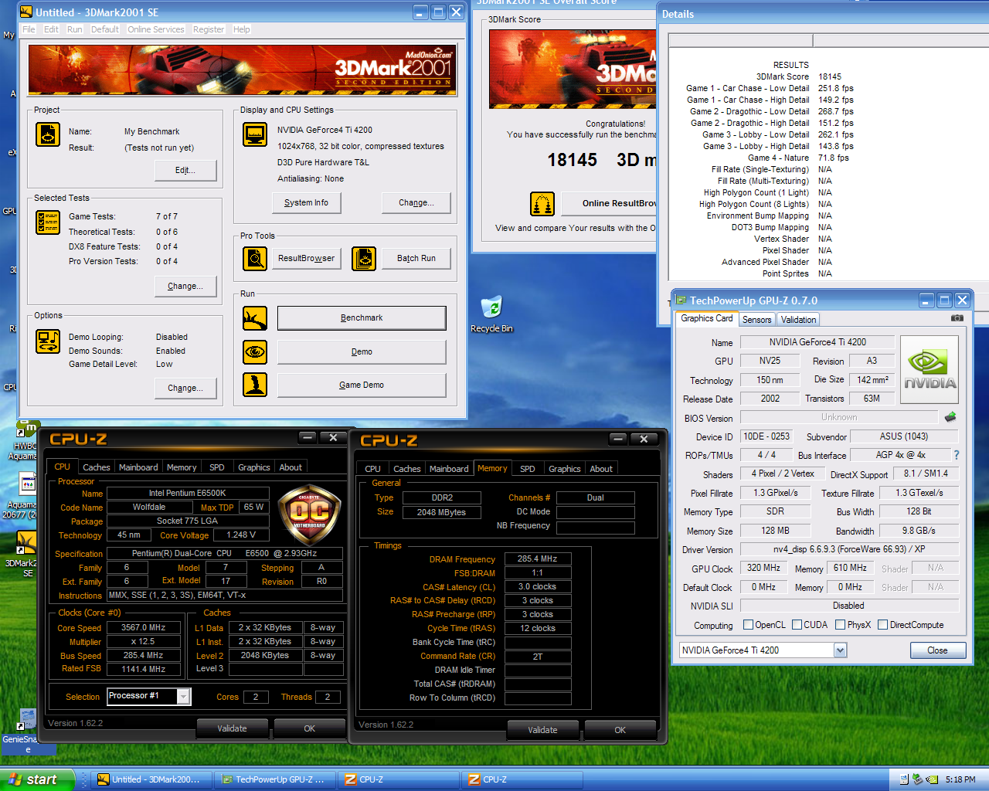Toggle the CUDA checkbox in GPU-Z
This screenshot has width=989, height=791.
(x=796, y=624)
